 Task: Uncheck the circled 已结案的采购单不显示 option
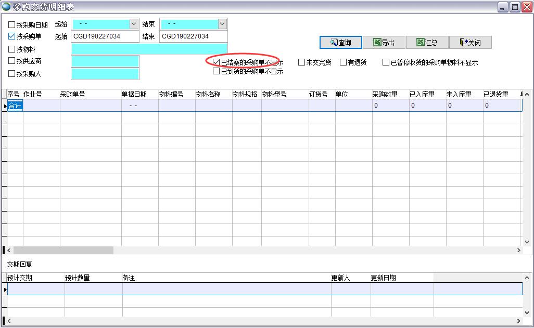(216, 62)
